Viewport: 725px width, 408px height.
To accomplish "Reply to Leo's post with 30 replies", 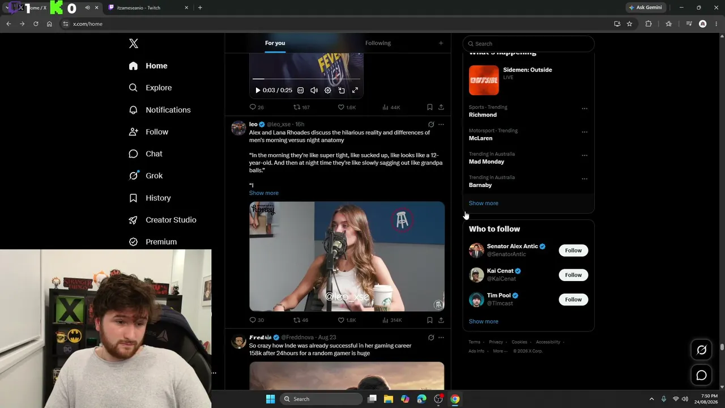I will (257, 320).
